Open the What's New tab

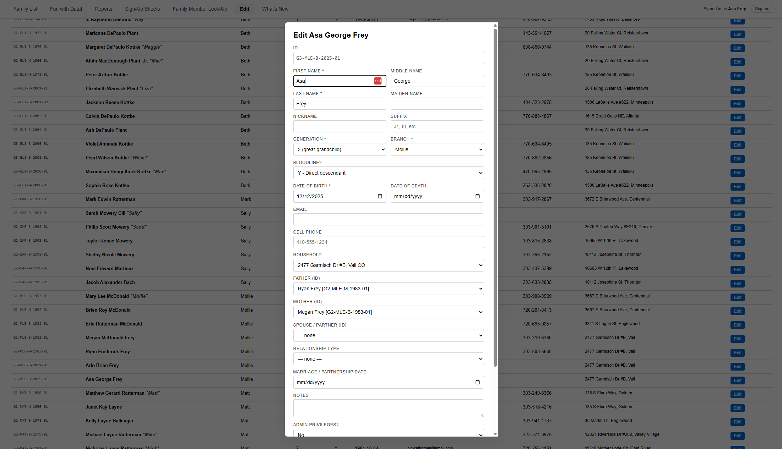pos(275,9)
